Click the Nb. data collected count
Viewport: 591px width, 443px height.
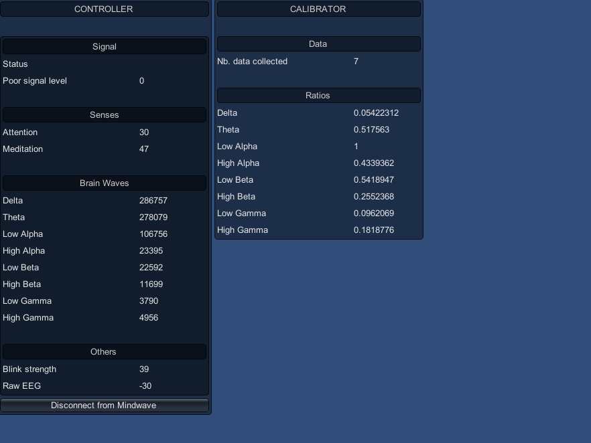tap(355, 61)
